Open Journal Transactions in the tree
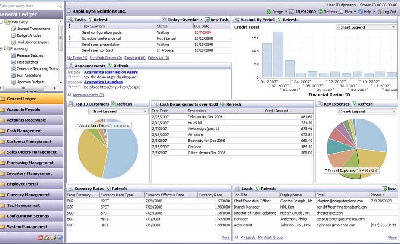This screenshot has width=400, height=244. (33, 29)
